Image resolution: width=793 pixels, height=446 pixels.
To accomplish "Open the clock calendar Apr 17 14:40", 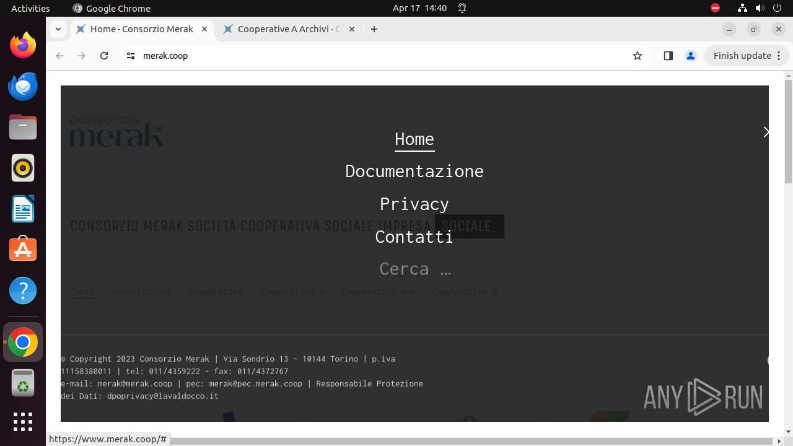I will [419, 8].
